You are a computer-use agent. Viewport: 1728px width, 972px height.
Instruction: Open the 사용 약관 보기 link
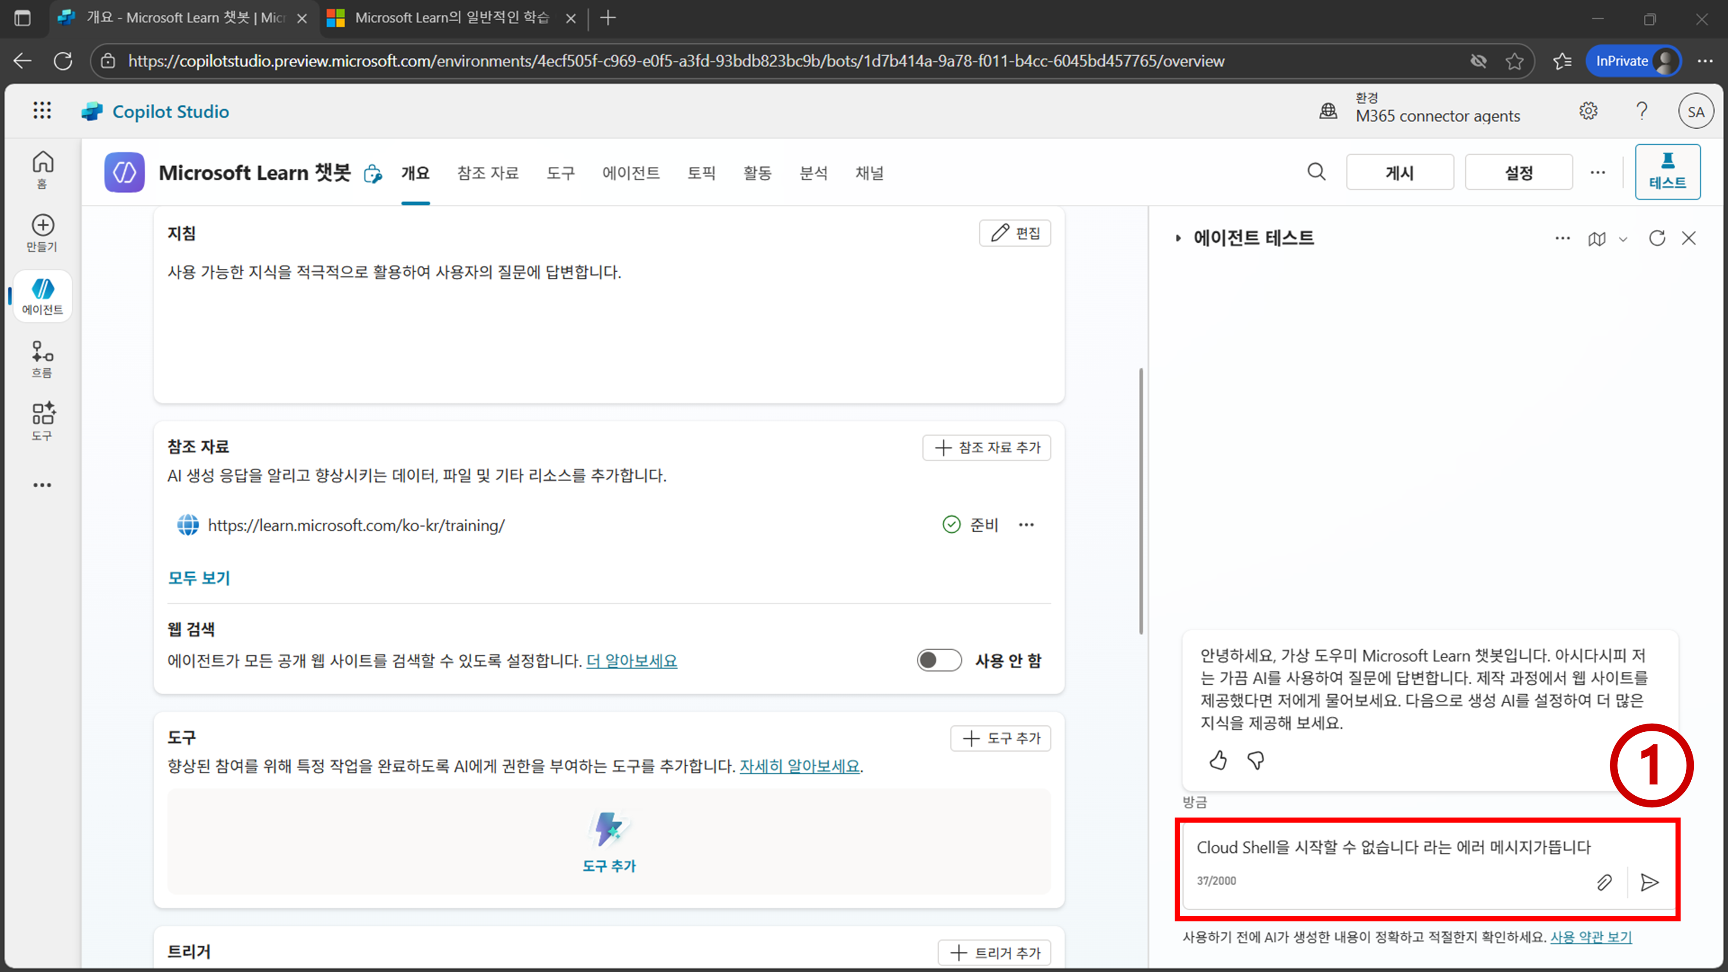click(x=1591, y=937)
